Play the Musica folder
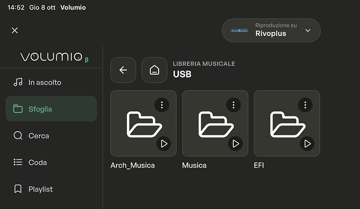This screenshot has width=360, height=209. [235, 144]
